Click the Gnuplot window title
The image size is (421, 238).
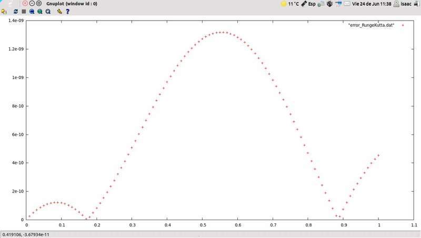point(72,4)
